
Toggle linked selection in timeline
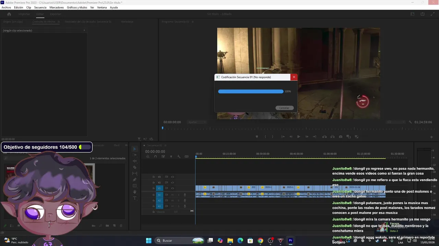[163, 156]
